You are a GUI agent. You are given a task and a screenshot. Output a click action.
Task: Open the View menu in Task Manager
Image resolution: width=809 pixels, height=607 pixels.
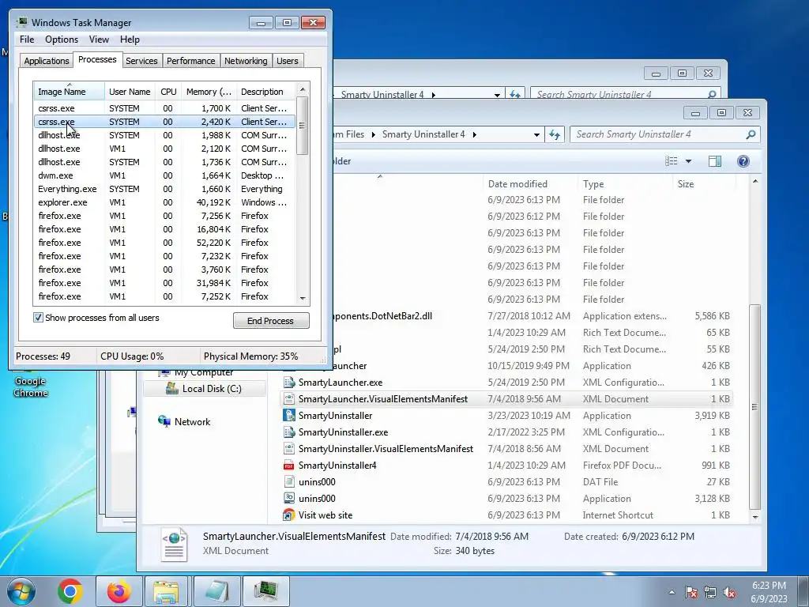coord(99,40)
